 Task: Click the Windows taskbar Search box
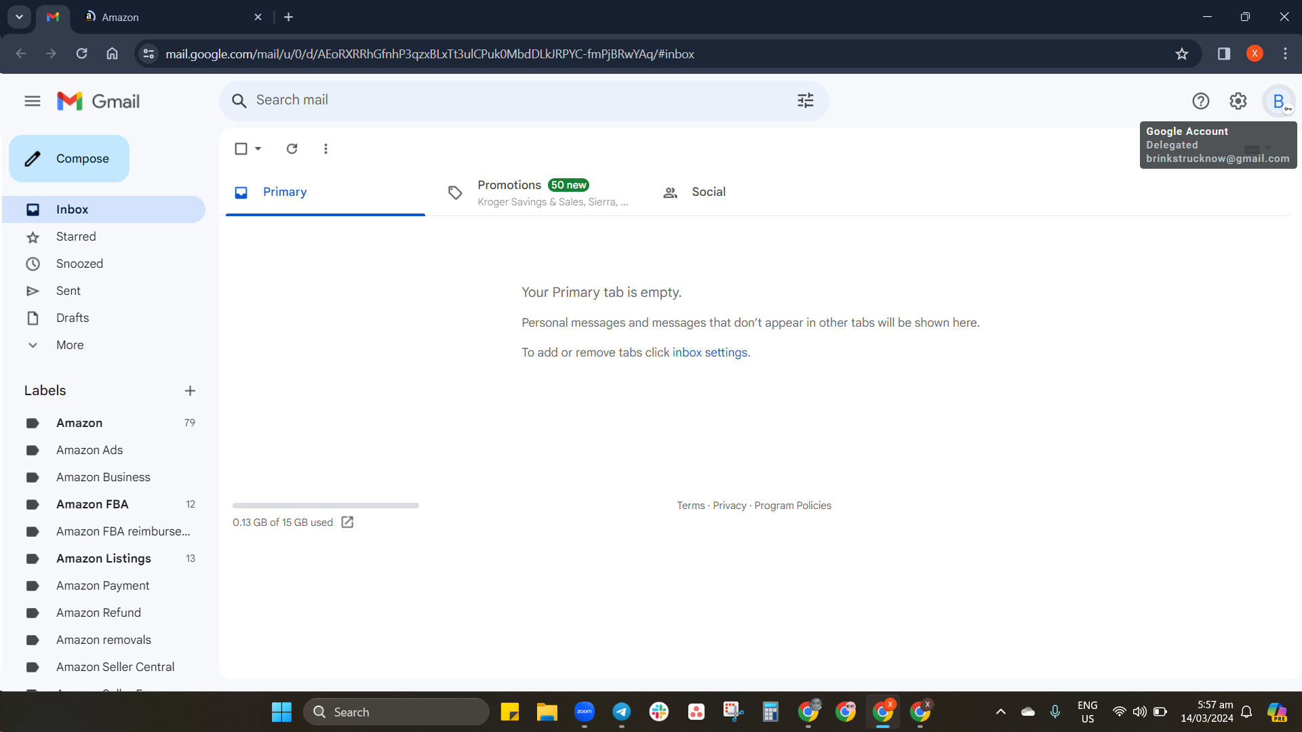(396, 712)
